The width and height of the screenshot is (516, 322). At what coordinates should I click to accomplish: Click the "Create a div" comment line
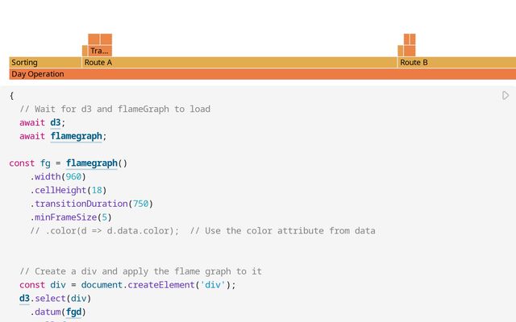140,271
